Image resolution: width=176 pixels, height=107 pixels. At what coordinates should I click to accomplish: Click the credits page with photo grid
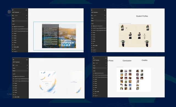point(134,80)
